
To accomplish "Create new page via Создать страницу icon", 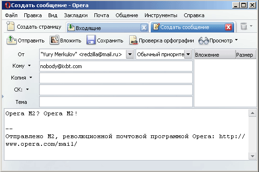I will pyautogui.click(x=10, y=26).
